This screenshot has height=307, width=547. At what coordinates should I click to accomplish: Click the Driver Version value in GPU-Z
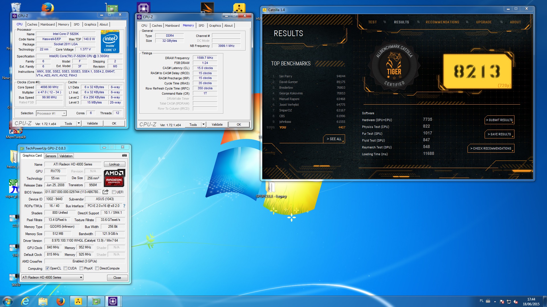tap(85, 240)
